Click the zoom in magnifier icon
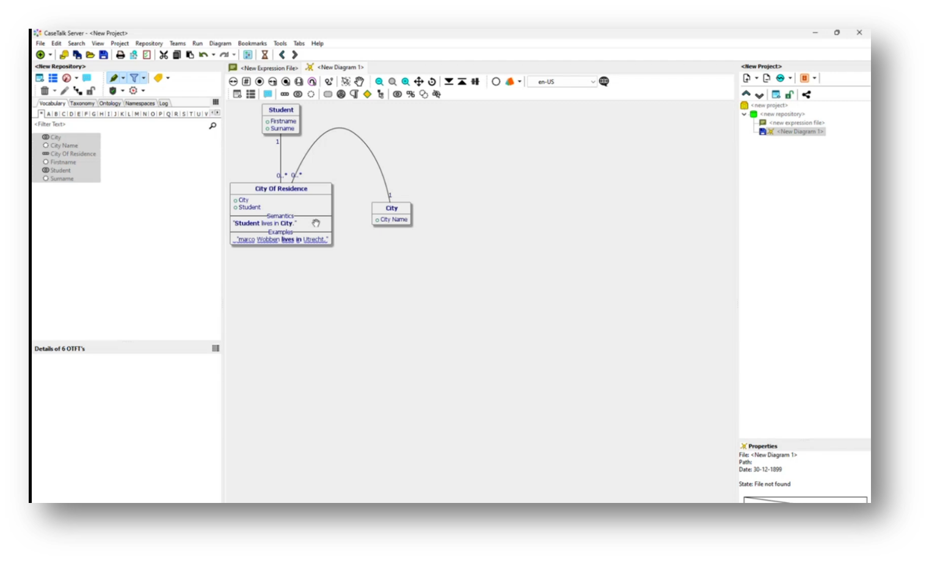The width and height of the screenshot is (929, 561). 406,81
